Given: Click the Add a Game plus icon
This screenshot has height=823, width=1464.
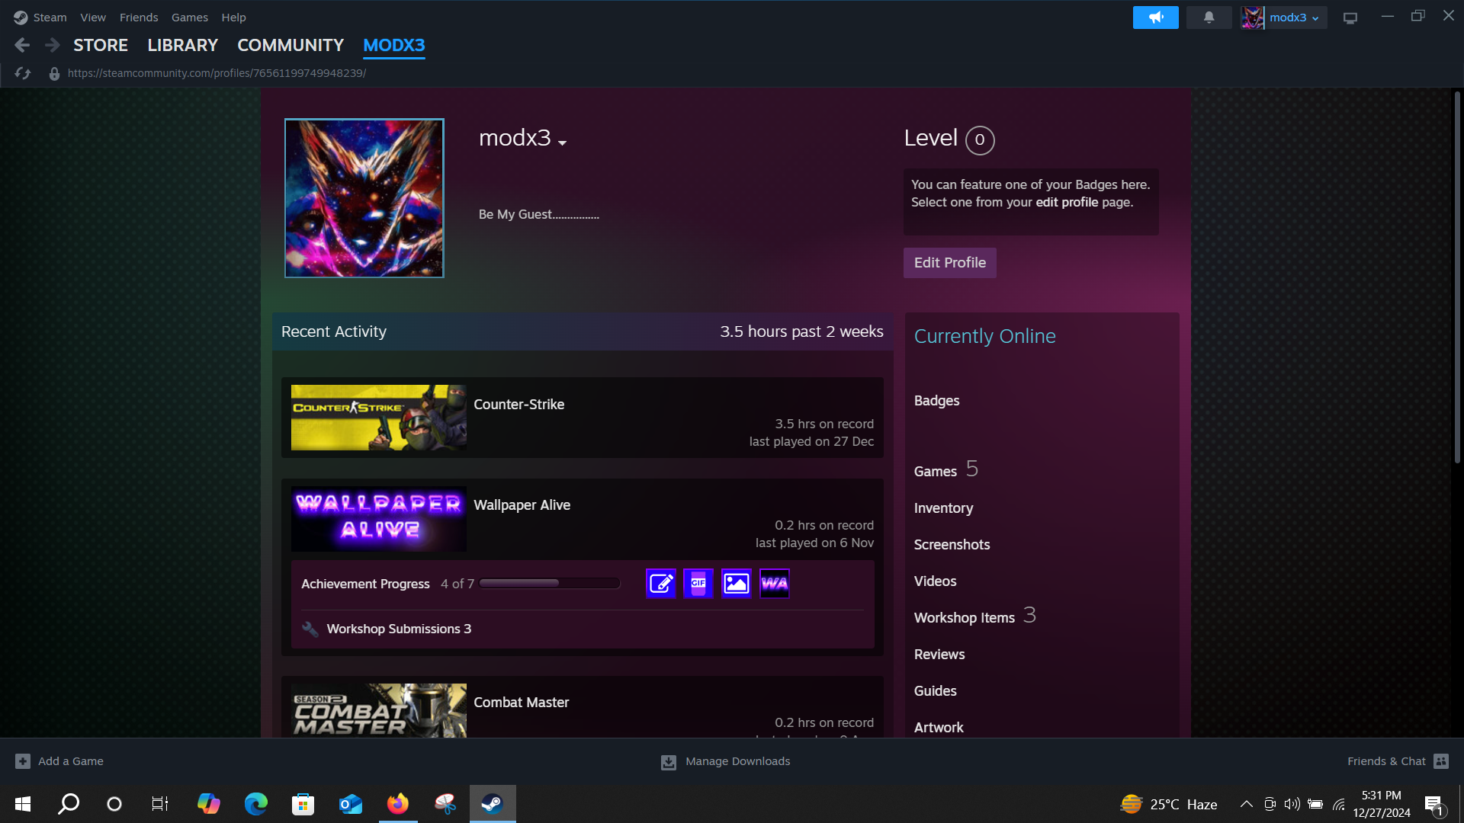Looking at the screenshot, I should pyautogui.click(x=23, y=761).
